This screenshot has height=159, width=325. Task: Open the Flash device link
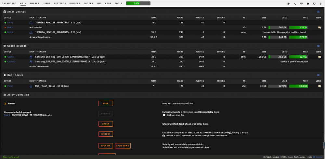coord(10,86)
